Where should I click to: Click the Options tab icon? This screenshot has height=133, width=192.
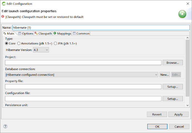20,33
